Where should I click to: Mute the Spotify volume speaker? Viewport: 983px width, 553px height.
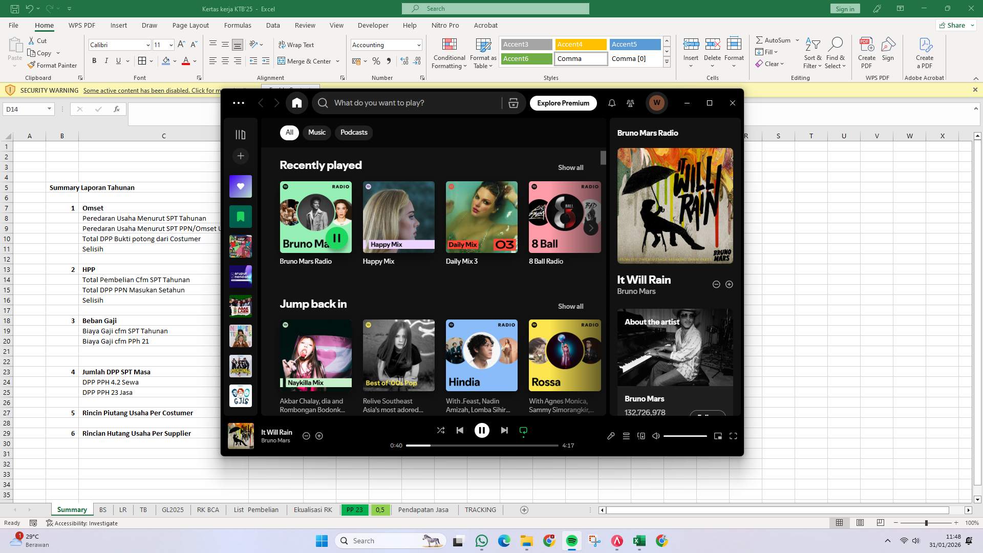tap(656, 436)
